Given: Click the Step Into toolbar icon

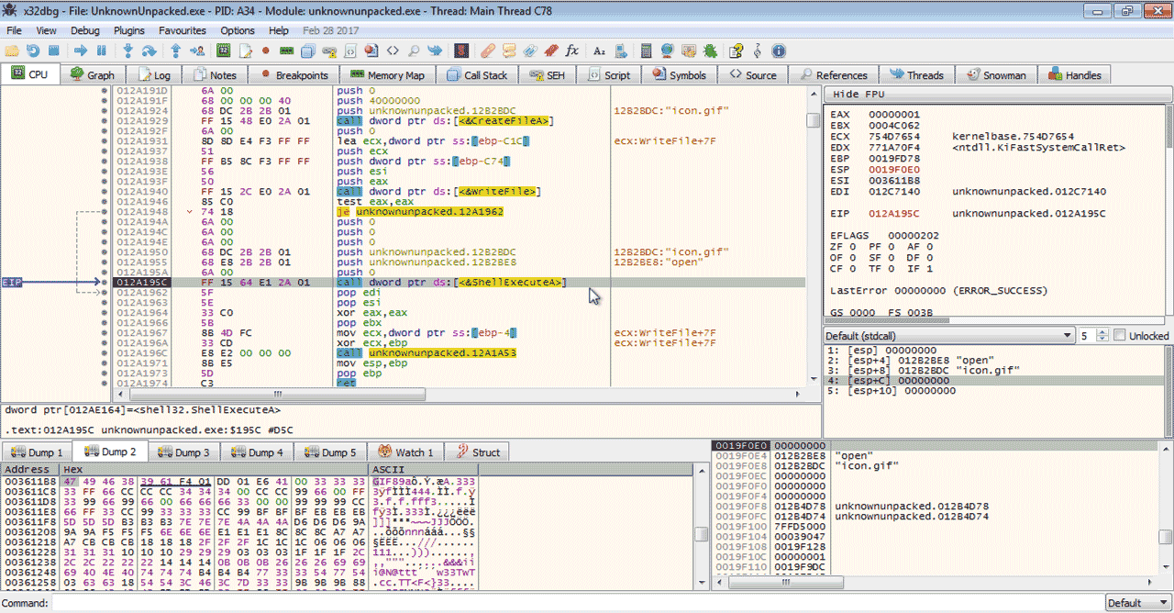Looking at the screenshot, I should 127,50.
